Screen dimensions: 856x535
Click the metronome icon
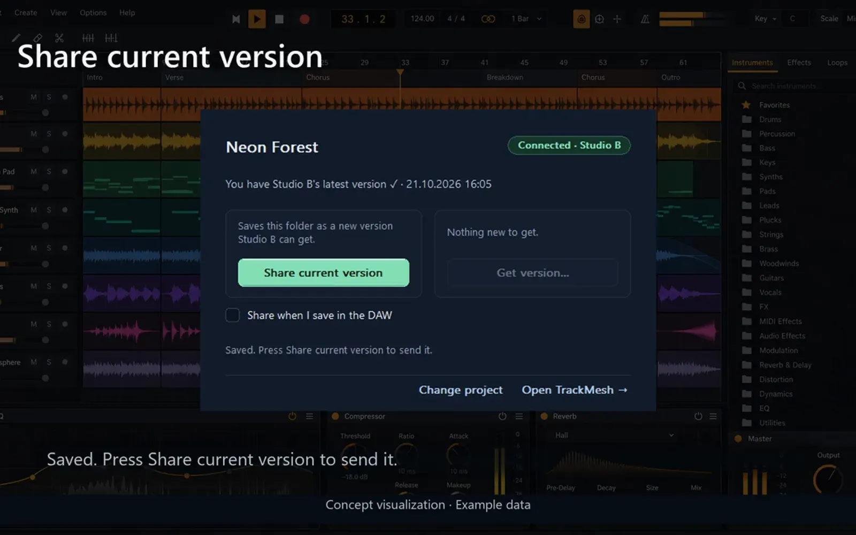pos(645,19)
